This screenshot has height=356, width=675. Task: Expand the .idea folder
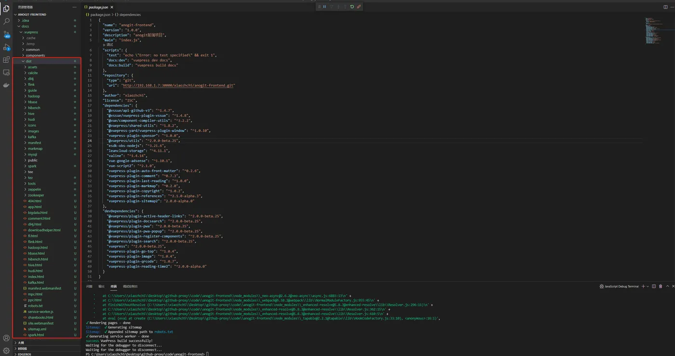(25, 20)
